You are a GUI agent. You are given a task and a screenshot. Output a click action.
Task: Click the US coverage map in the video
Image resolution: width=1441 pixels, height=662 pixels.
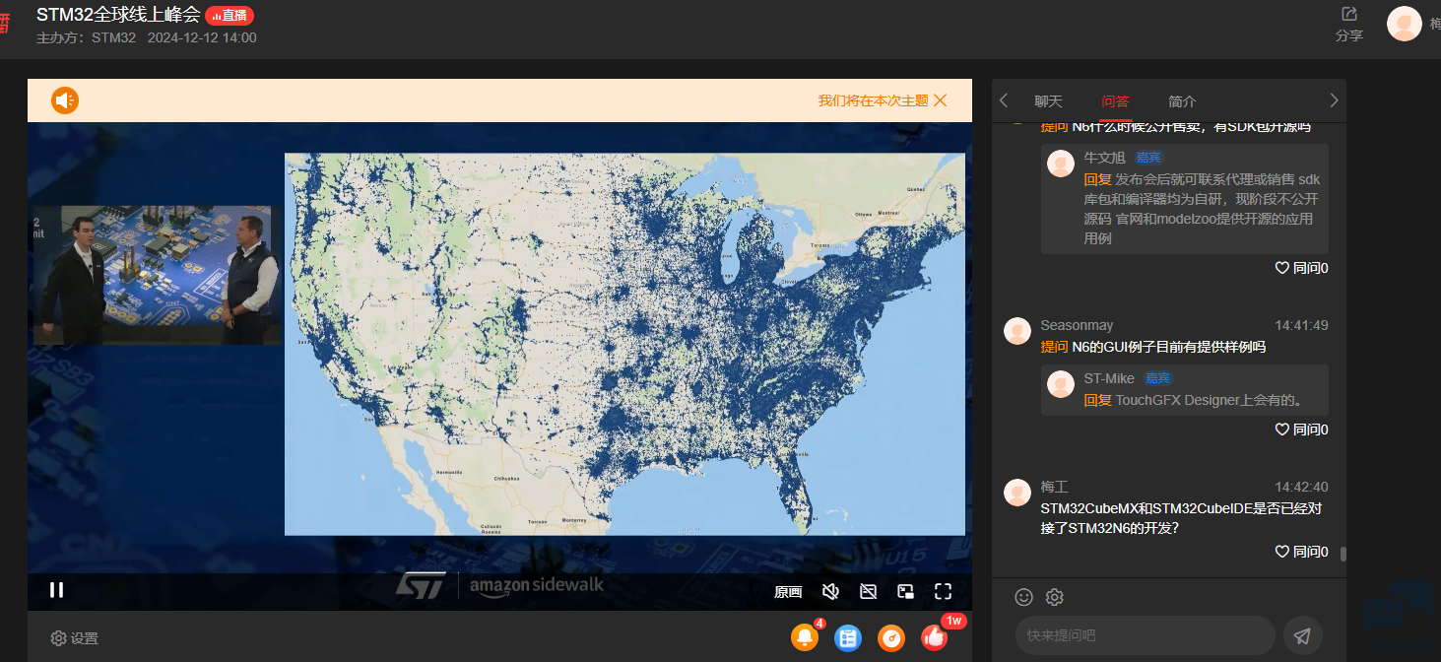624,344
